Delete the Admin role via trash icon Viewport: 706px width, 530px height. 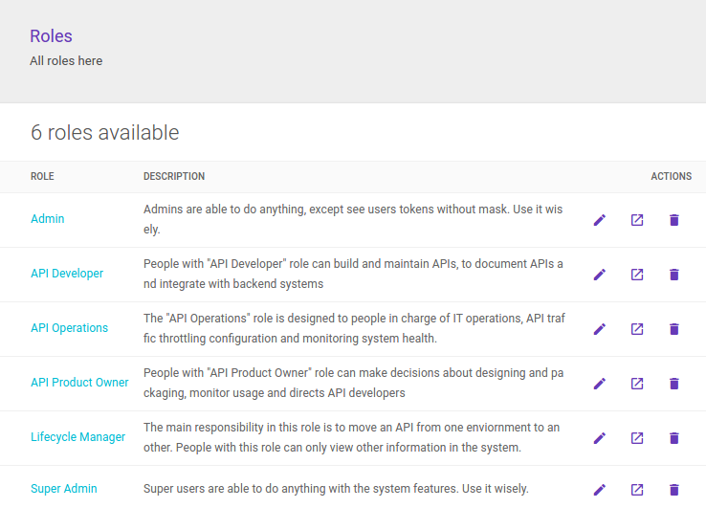pos(674,220)
